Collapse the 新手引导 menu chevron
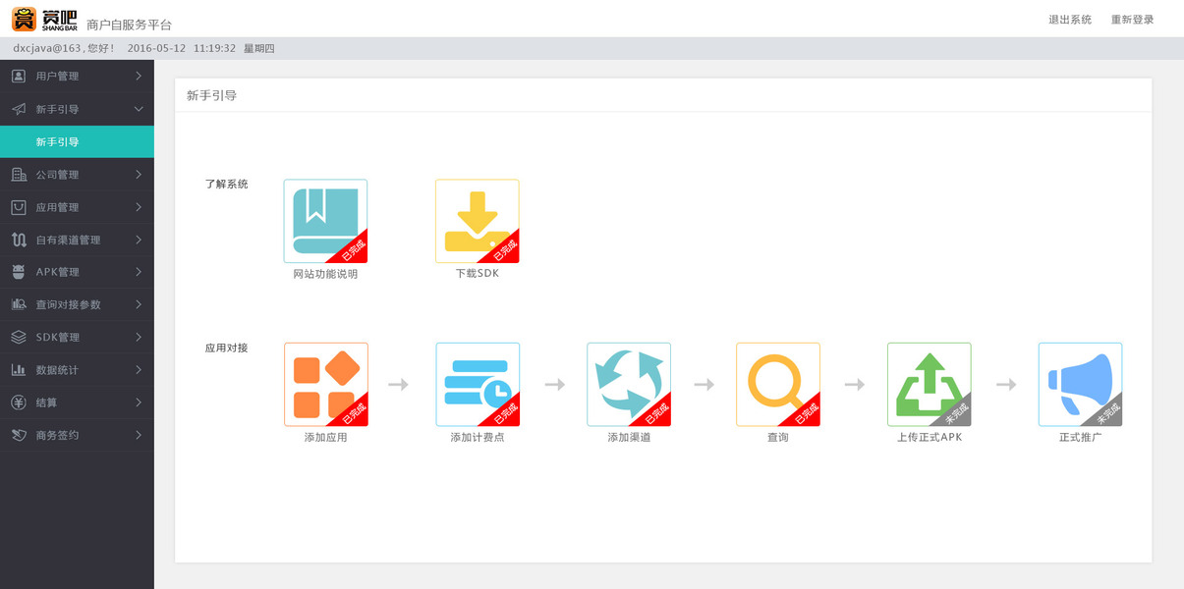This screenshot has height=589, width=1184. pos(139,109)
